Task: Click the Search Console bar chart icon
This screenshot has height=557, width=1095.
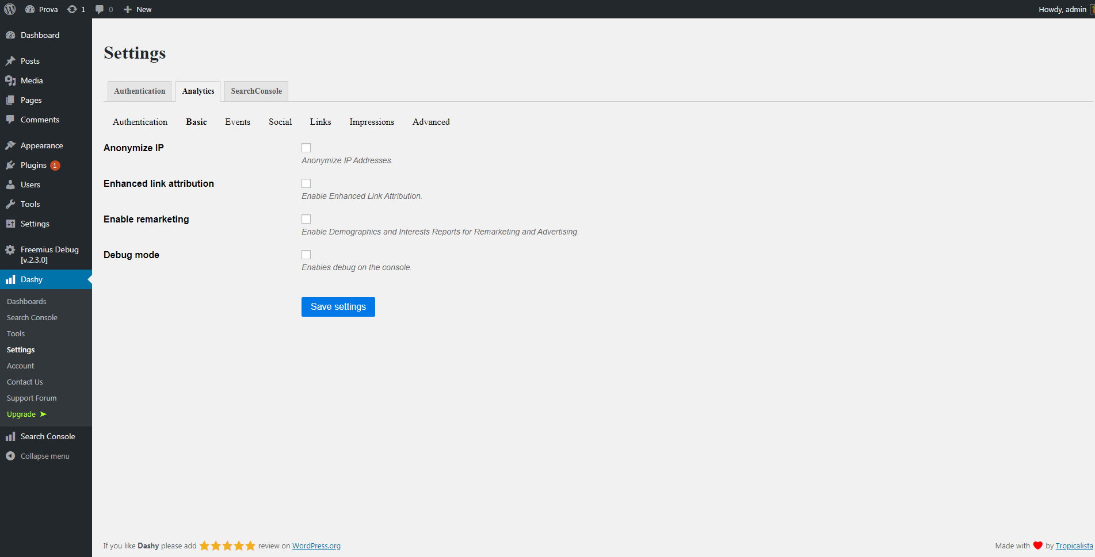Action: click(x=10, y=436)
